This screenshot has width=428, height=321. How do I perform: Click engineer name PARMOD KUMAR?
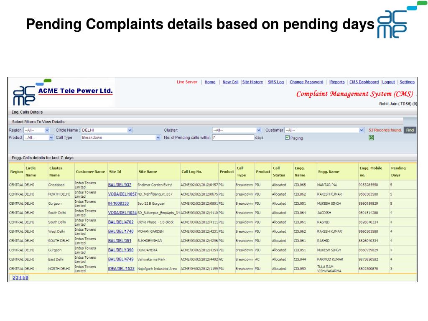point(330,259)
